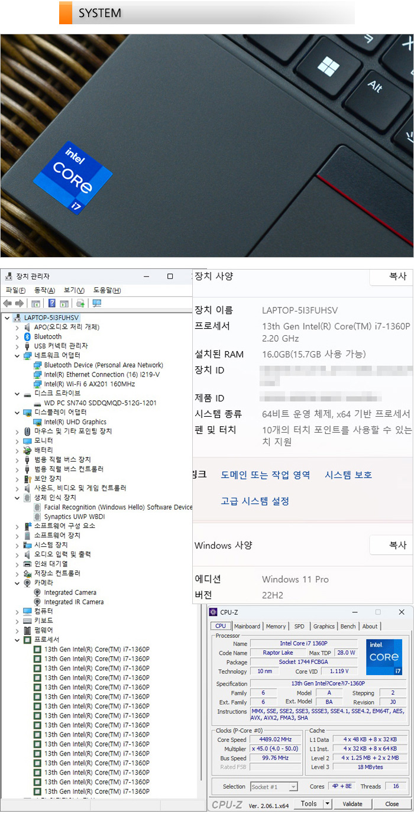Open the 보기(V) menu

point(74,290)
